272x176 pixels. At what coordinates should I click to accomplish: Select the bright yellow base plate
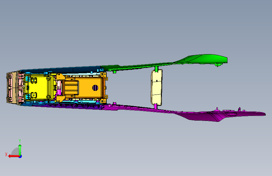[41, 87]
